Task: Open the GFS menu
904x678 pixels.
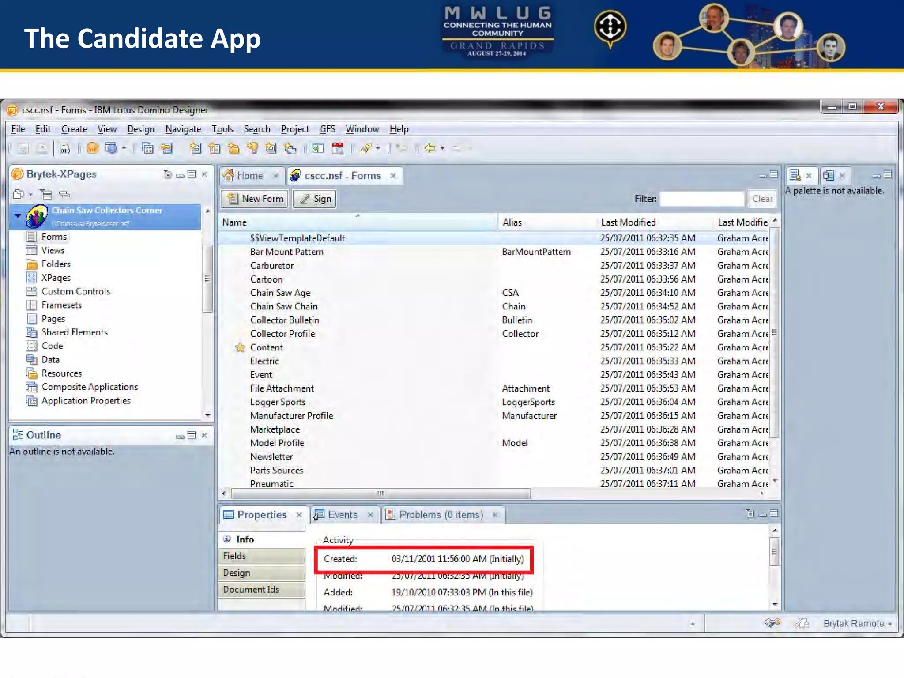Action: [328, 129]
